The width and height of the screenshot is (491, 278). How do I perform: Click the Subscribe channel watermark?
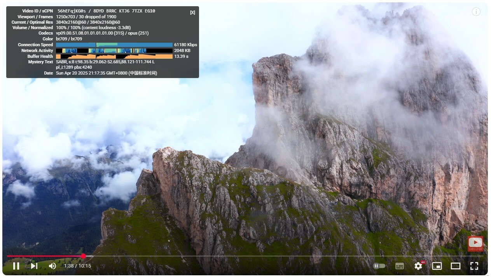pyautogui.click(x=475, y=244)
